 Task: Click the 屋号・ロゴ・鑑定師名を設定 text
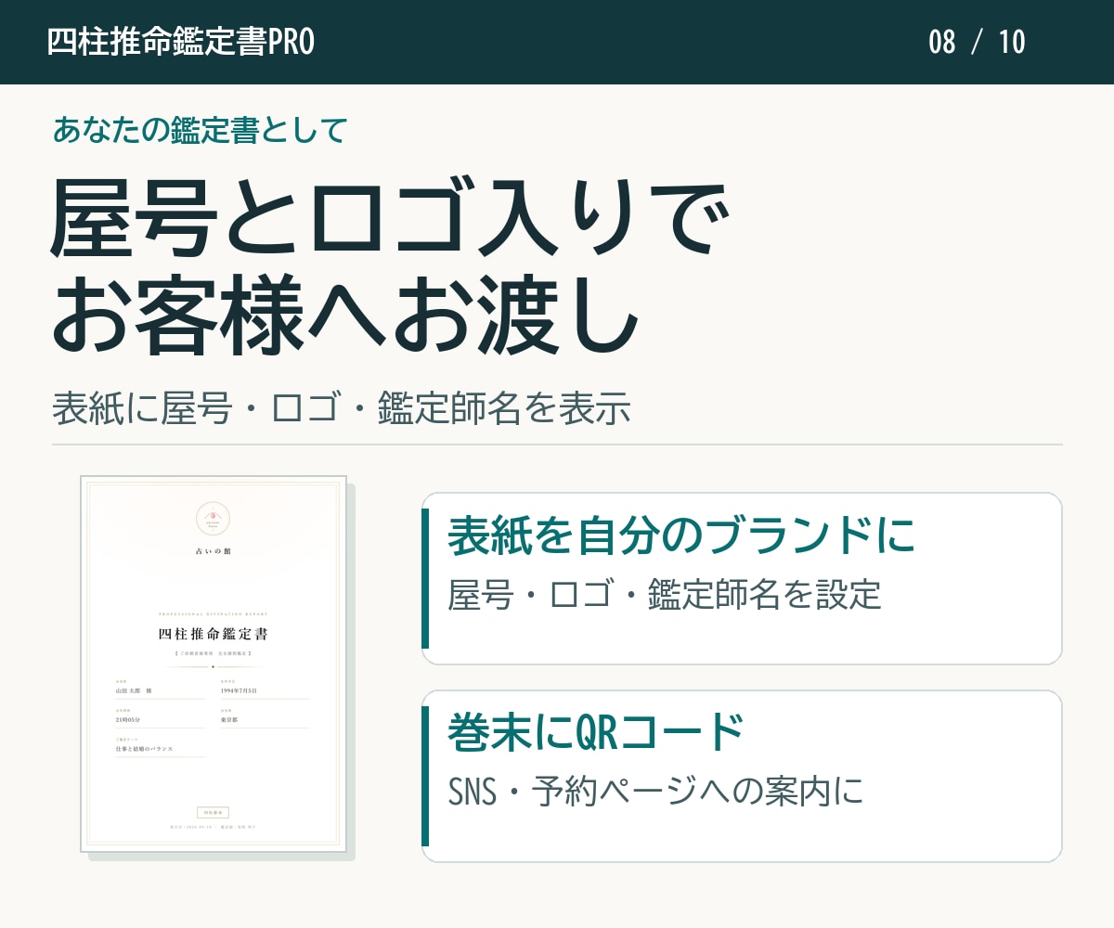pyautogui.click(x=665, y=595)
